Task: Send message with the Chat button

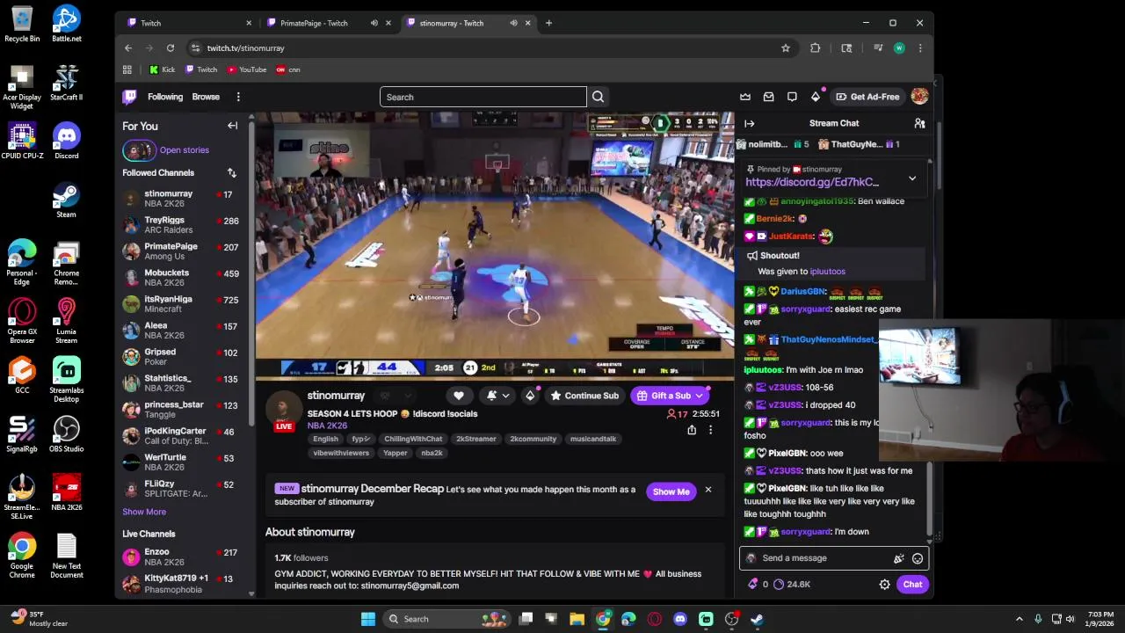Action: click(912, 584)
